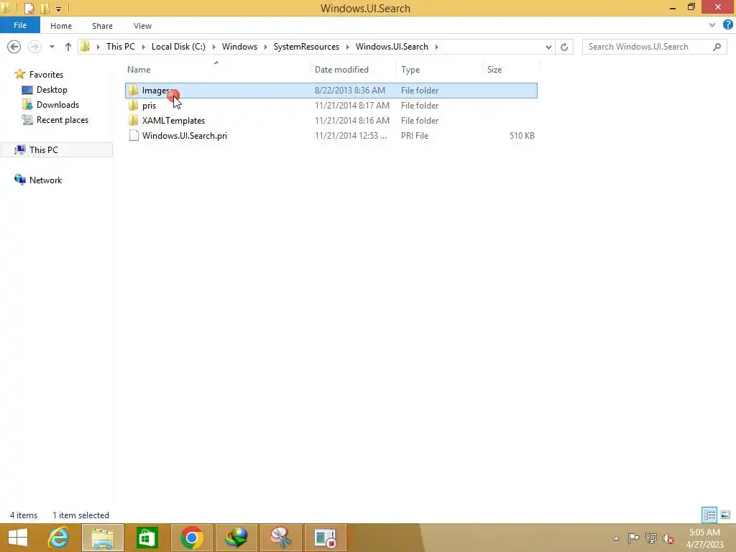Open screen recorder taskbar icon
The image size is (736, 552).
(x=326, y=538)
